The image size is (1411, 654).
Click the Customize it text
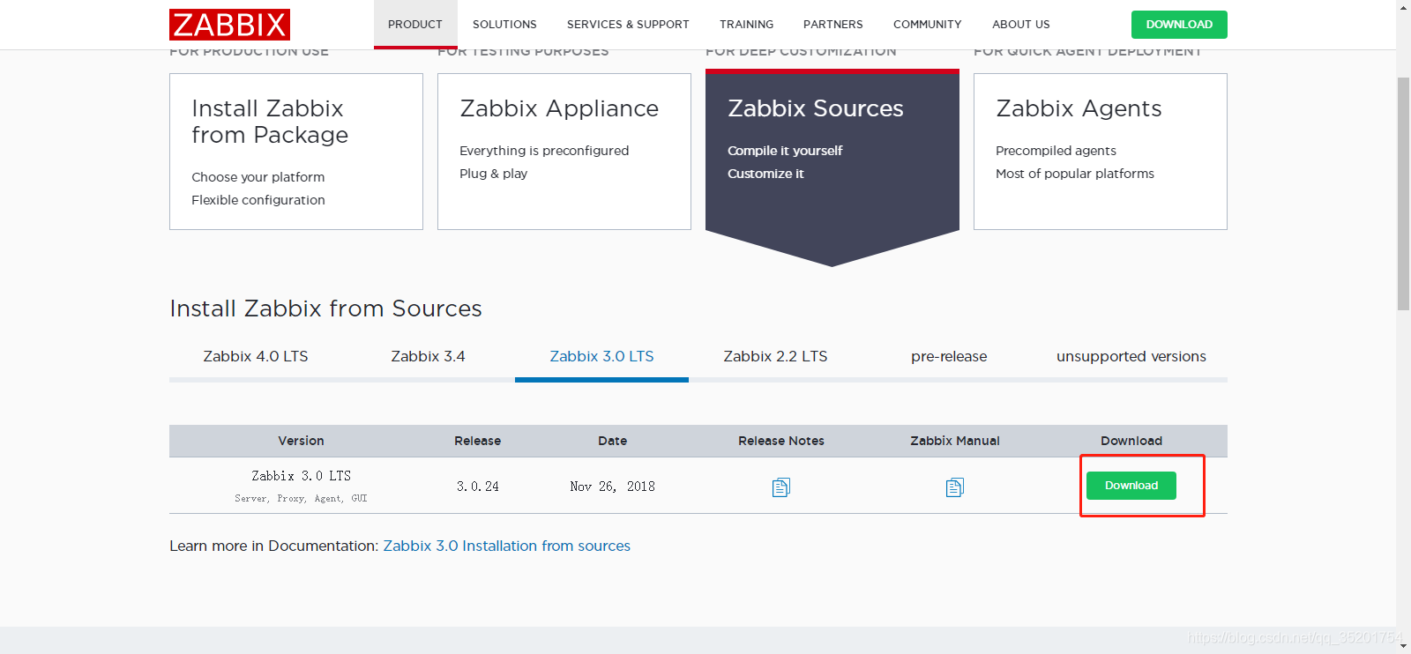[765, 174]
